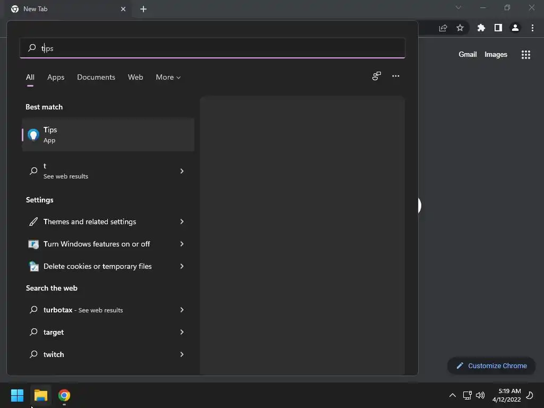This screenshot has height=408, width=544.
Task: Search the web for turbotax
Action: 108,310
